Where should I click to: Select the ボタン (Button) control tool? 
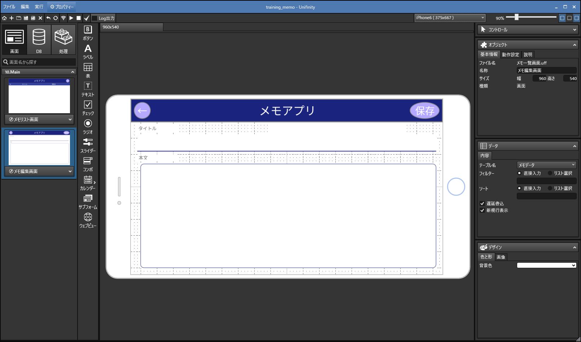(x=88, y=30)
